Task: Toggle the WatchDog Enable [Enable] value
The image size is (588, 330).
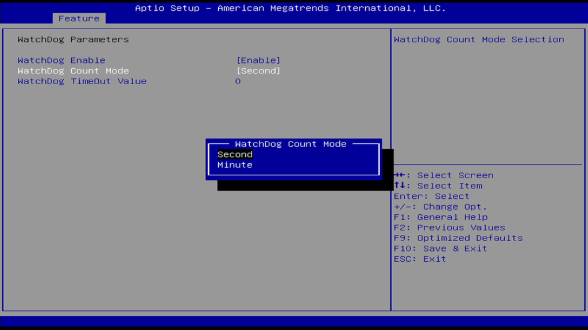Action: click(x=258, y=60)
